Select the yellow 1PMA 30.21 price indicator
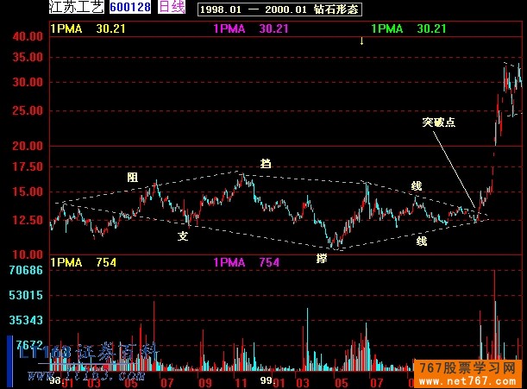 coord(86,28)
